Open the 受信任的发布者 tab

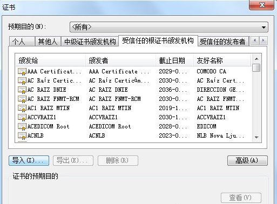pos(223,42)
